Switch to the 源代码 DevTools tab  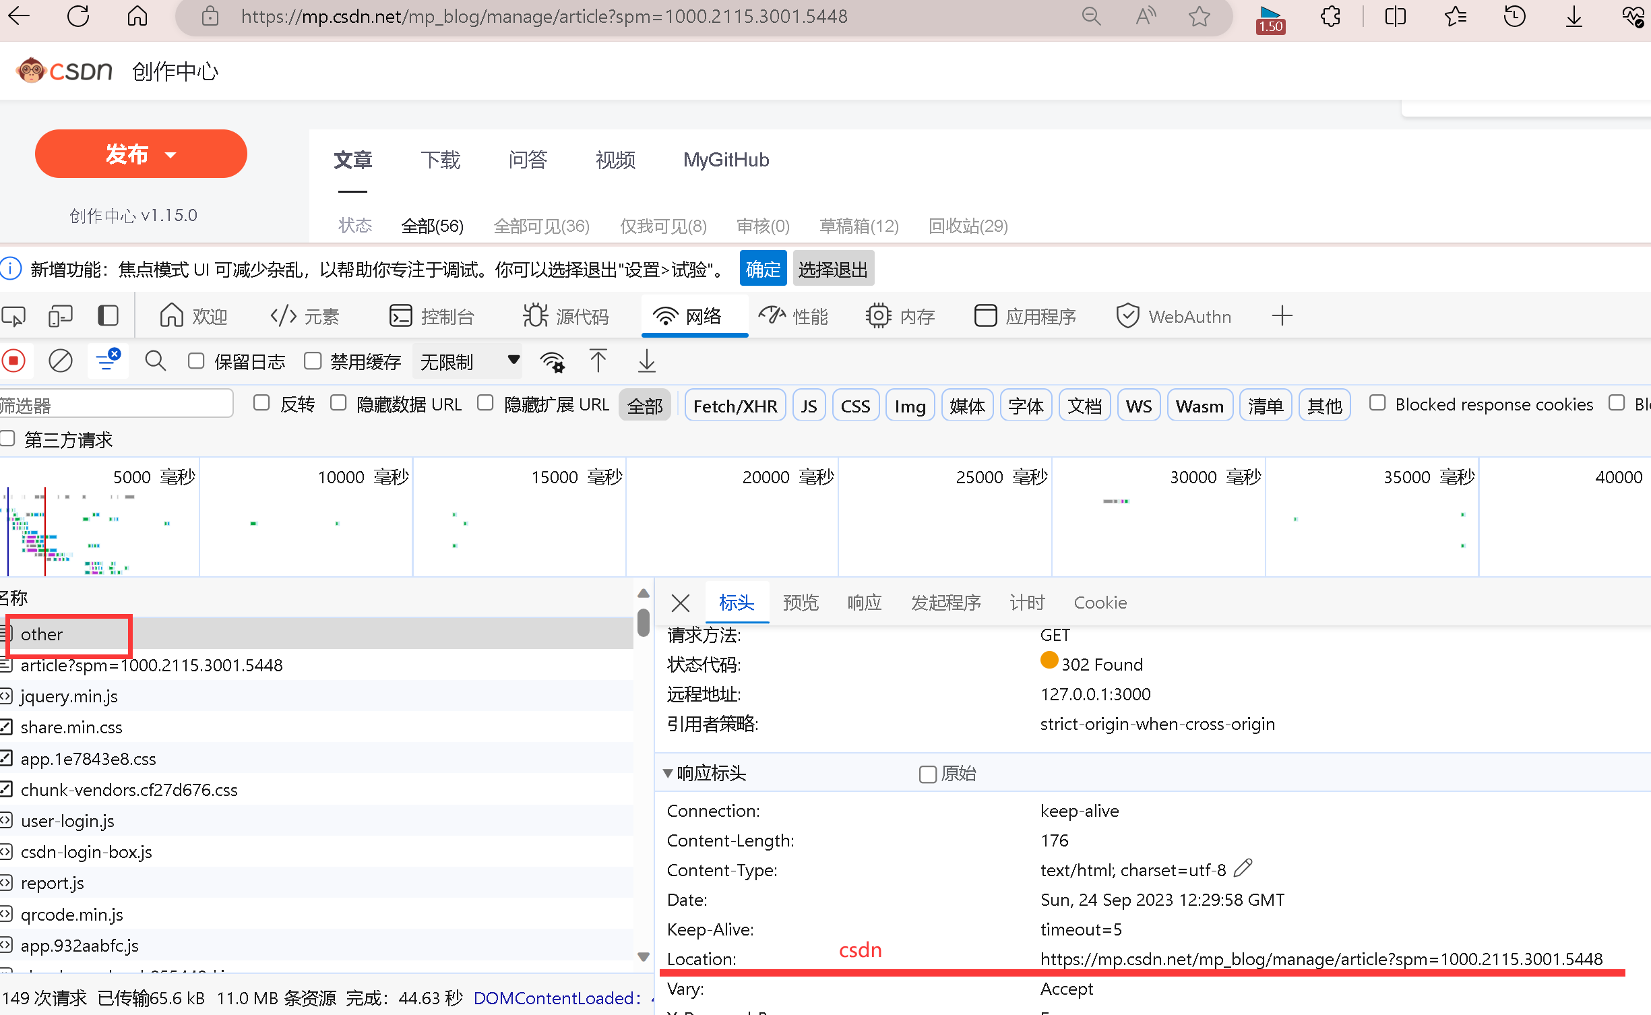tap(566, 316)
